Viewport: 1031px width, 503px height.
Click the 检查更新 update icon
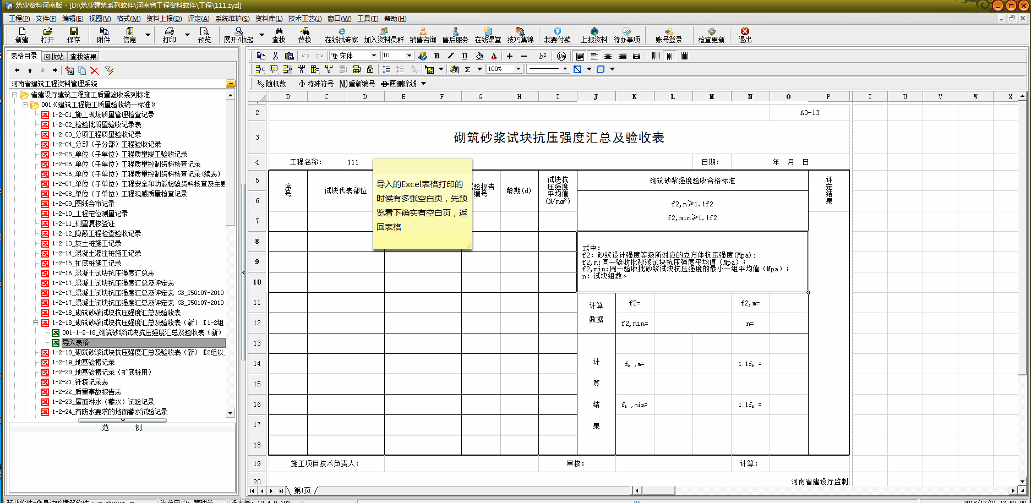(x=711, y=35)
